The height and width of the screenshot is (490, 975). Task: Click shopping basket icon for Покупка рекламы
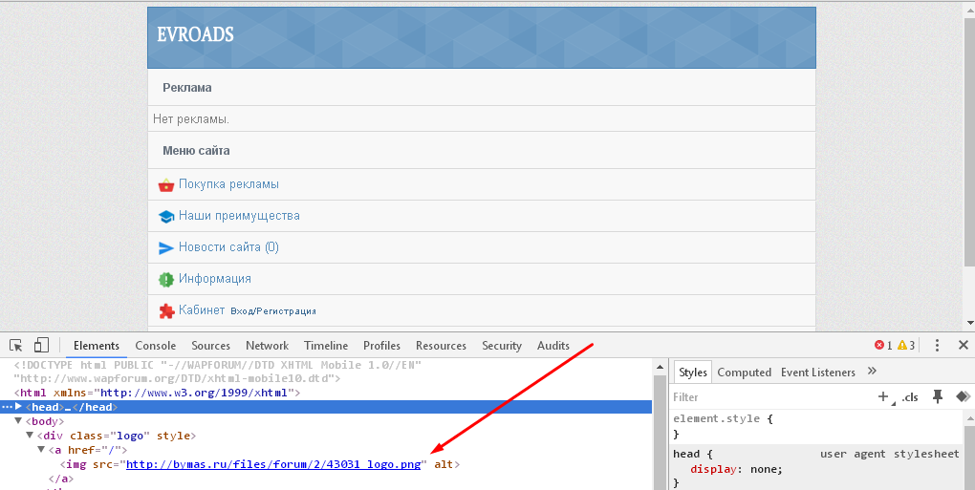[166, 184]
